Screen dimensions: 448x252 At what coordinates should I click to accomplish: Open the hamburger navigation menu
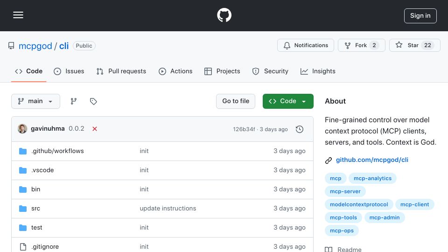point(18,15)
